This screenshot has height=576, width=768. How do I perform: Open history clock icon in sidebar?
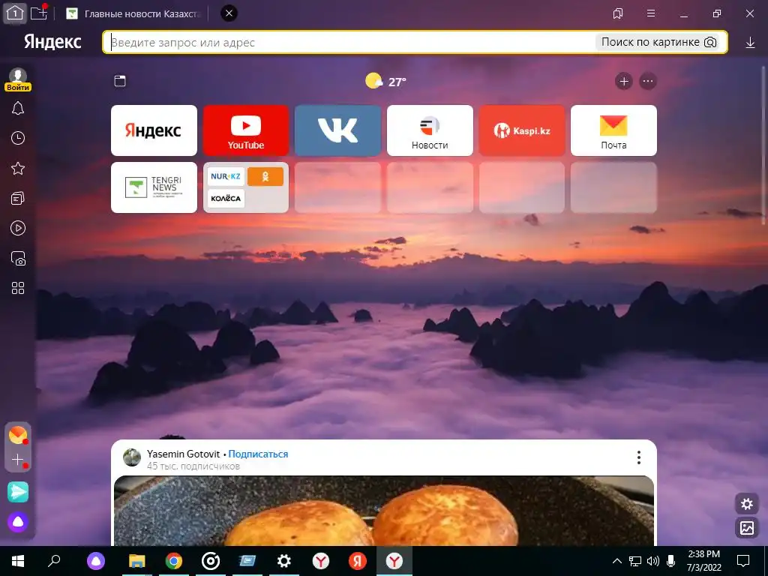coord(18,138)
